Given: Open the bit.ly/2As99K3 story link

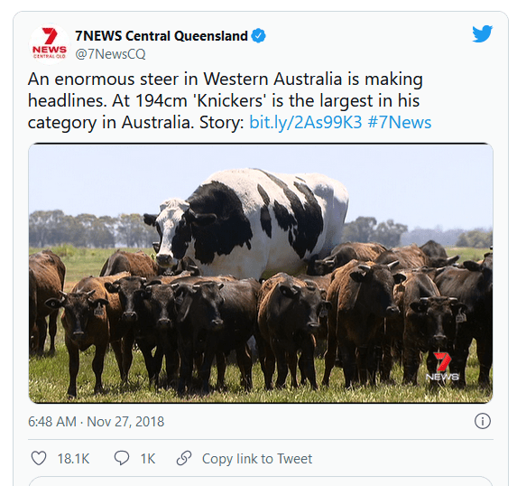Looking at the screenshot, I should [305, 122].
